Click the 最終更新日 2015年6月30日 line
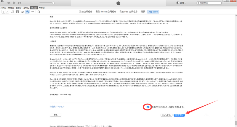237x127 pixels. (x=60, y=95)
